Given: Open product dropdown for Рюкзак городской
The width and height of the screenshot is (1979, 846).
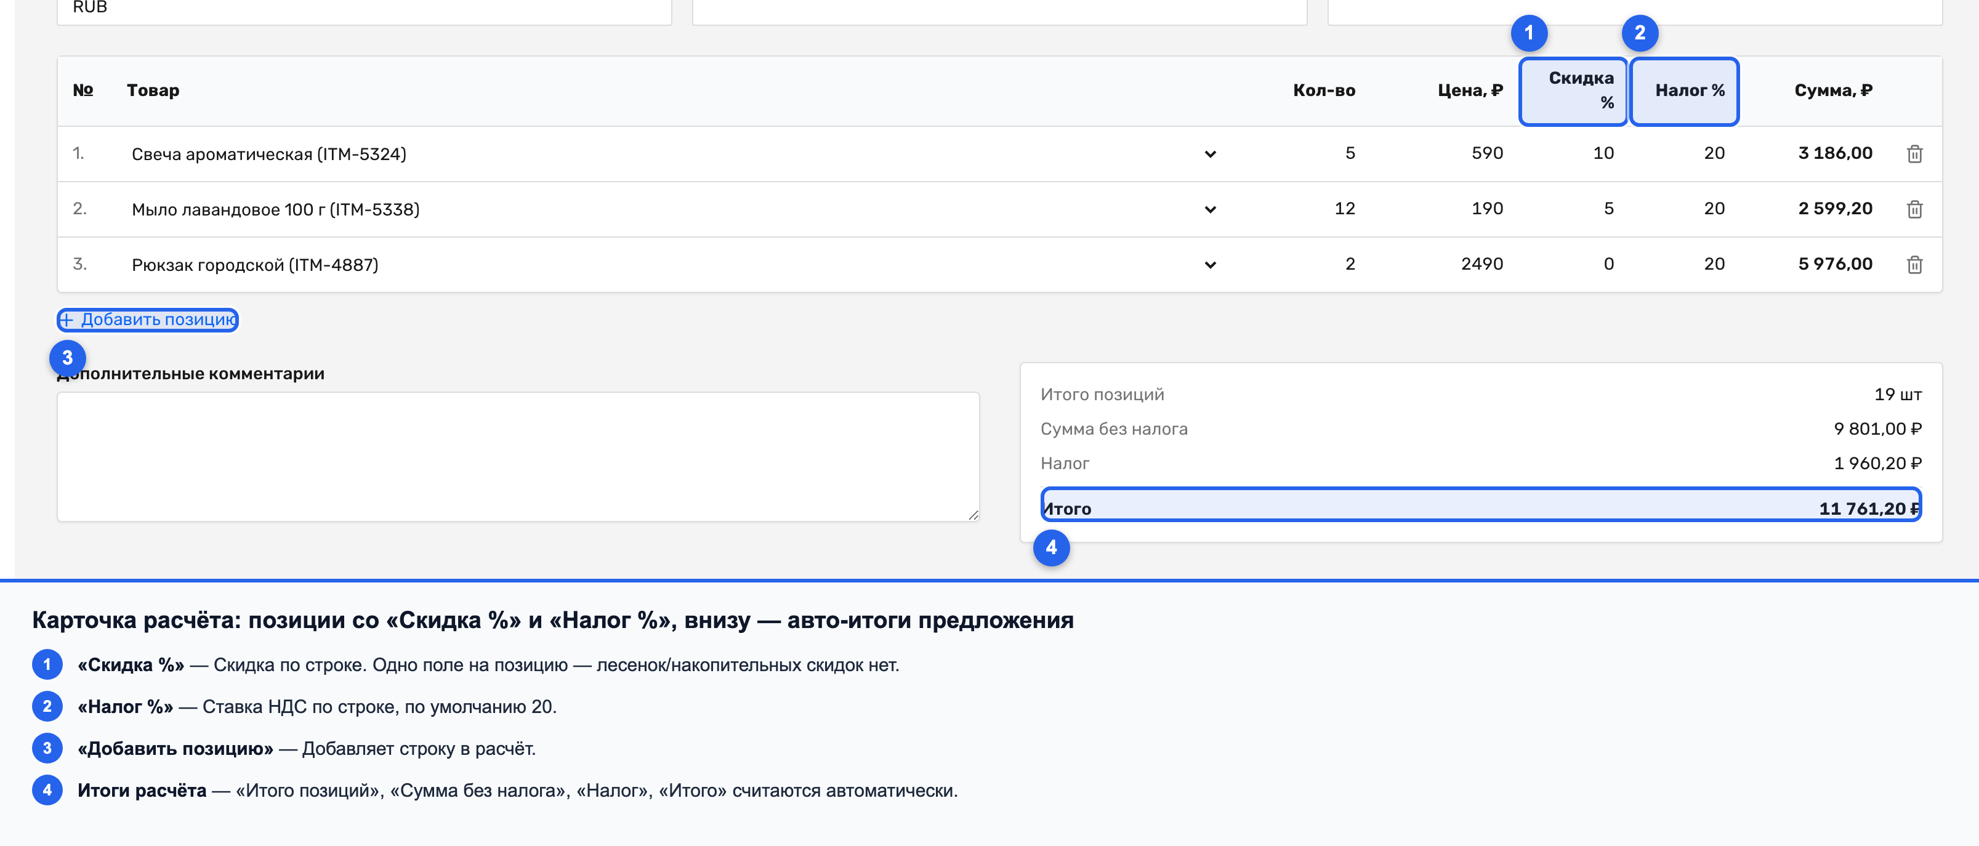Looking at the screenshot, I should (1210, 265).
